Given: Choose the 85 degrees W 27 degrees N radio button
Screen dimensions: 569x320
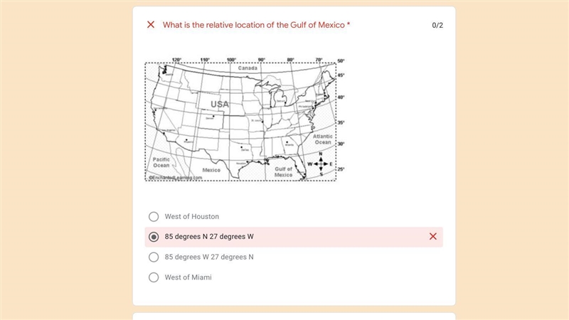Looking at the screenshot, I should pyautogui.click(x=154, y=257).
